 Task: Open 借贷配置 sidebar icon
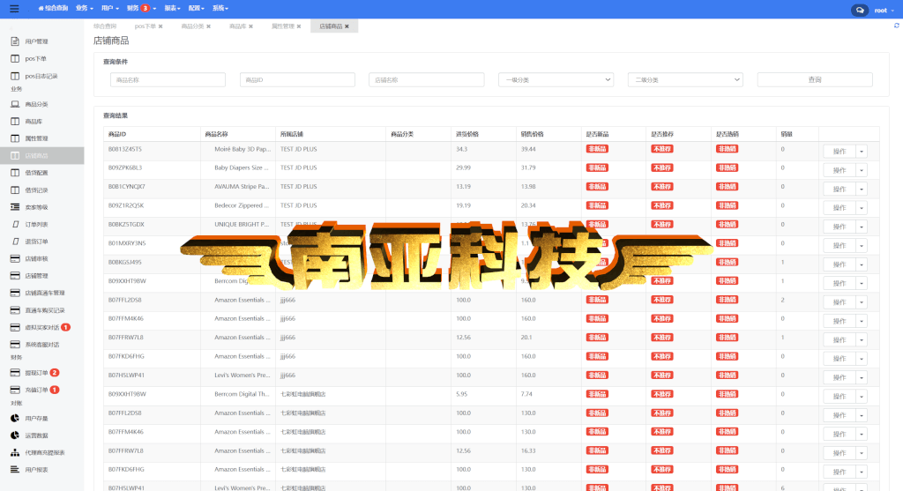[x=15, y=173]
